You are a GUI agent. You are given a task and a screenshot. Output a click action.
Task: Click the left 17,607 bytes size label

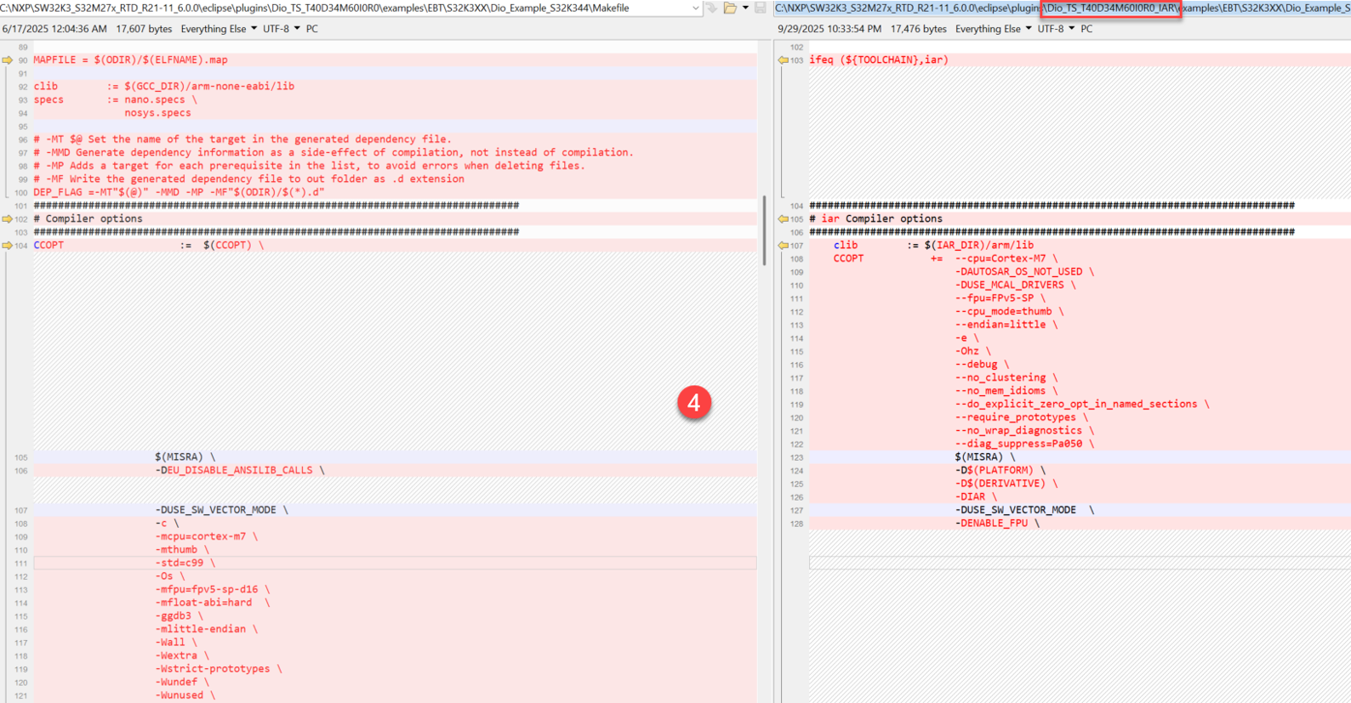click(x=144, y=29)
